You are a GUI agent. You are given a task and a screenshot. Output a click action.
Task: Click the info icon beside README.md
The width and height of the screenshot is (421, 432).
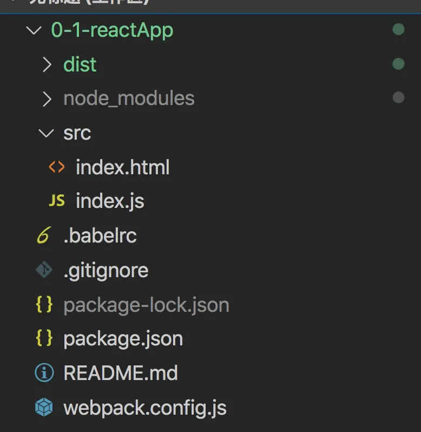[44, 373]
